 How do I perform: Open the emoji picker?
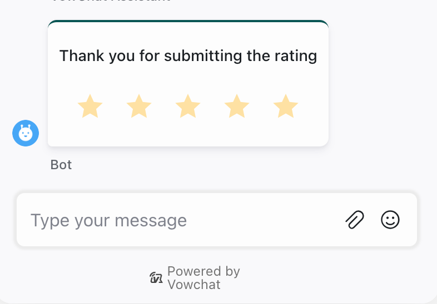coord(390,220)
